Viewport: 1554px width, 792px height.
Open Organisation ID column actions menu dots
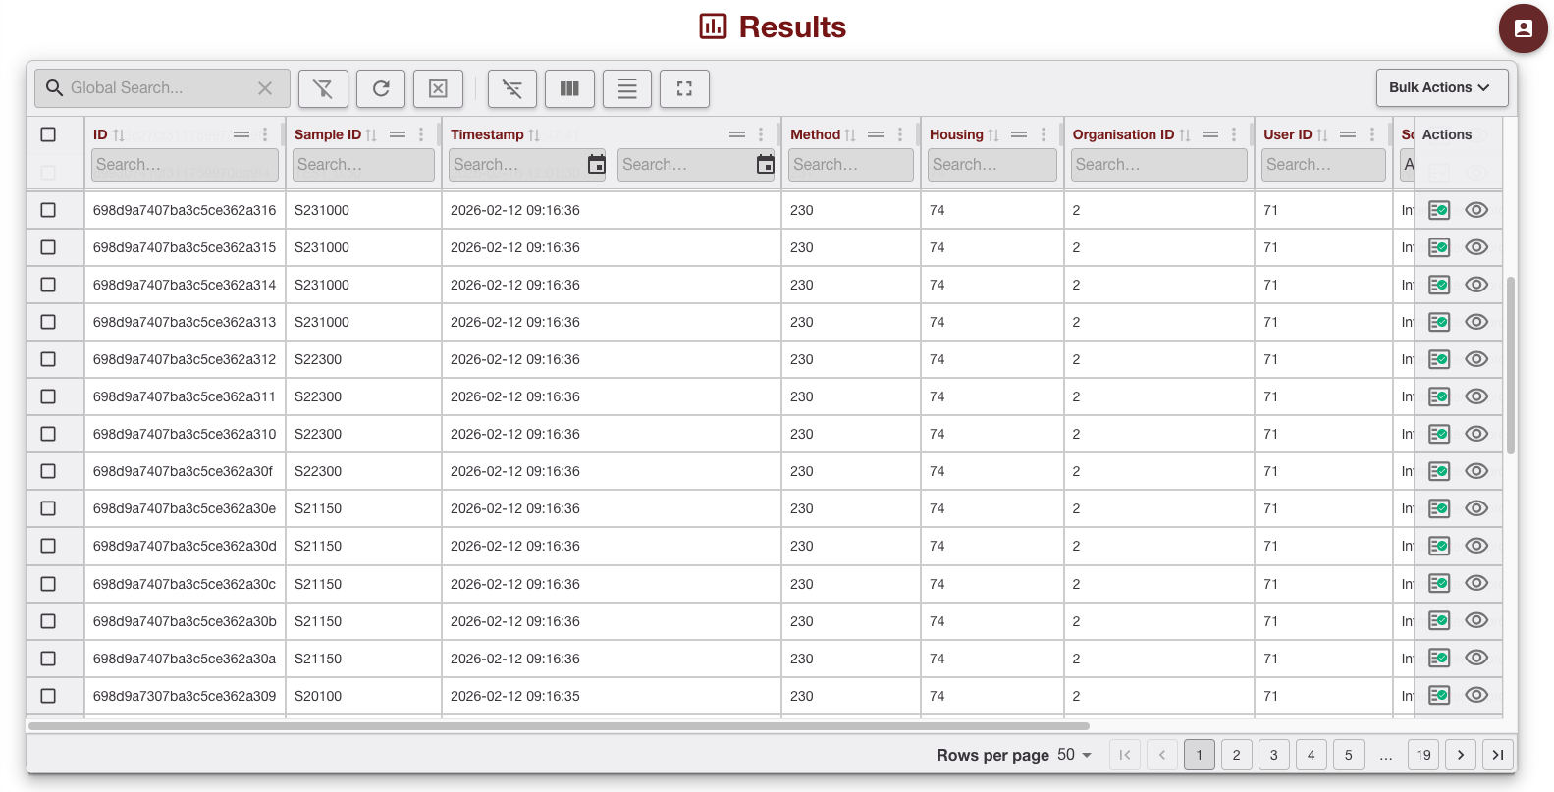click(x=1234, y=134)
